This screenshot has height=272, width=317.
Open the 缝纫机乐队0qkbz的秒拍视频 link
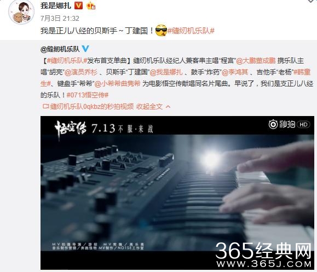[x=92, y=106]
